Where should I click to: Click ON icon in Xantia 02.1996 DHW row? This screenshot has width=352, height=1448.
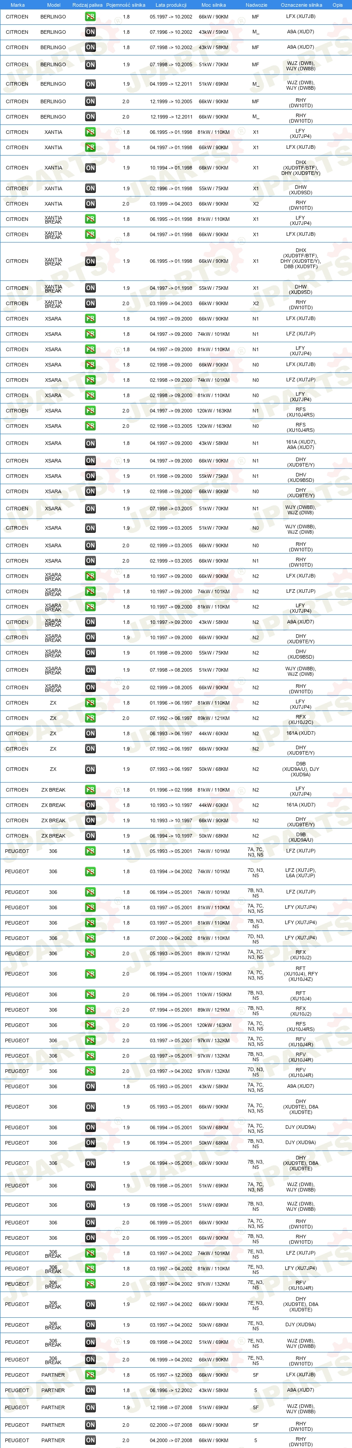coord(90,188)
